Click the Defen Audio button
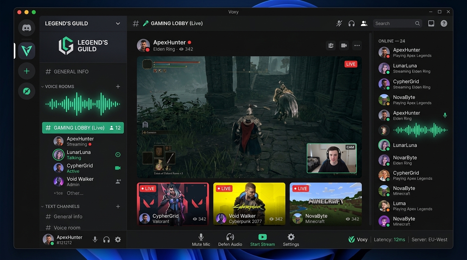 [x=230, y=240]
